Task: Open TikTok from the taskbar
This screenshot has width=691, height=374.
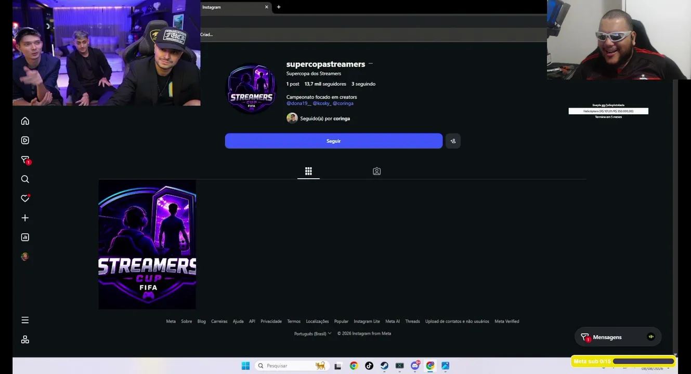Action: (x=369, y=366)
